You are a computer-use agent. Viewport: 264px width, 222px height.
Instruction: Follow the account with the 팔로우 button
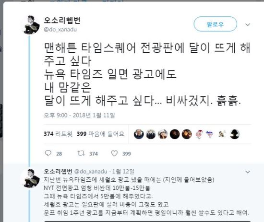(216, 24)
